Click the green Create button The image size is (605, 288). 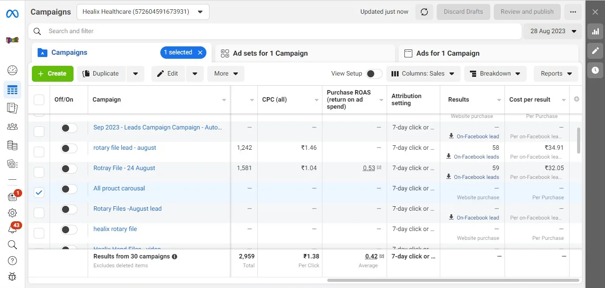coord(53,74)
